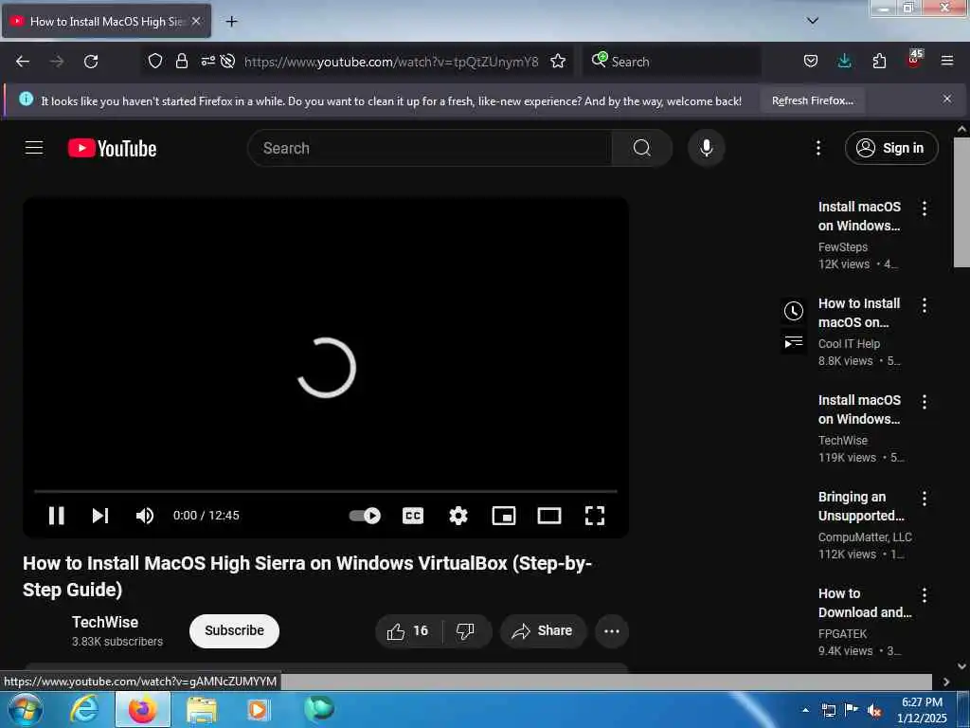The height and width of the screenshot is (728, 970).
Task: Enable miniplayer mode
Action: click(504, 515)
